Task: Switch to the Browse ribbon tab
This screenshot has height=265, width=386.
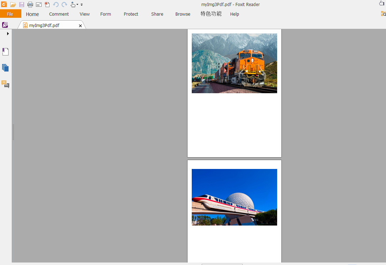Action: pyautogui.click(x=183, y=14)
